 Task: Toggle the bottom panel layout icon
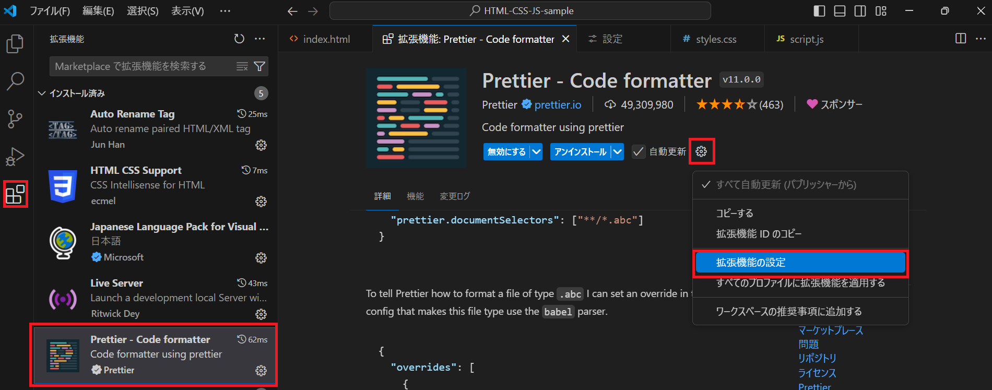point(840,11)
